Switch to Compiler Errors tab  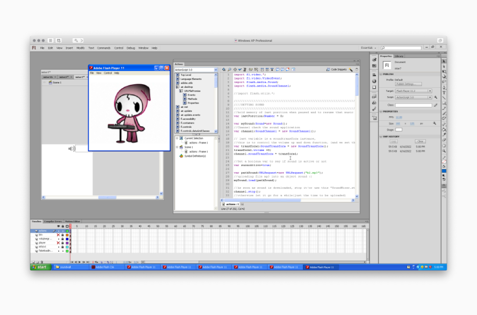pyautogui.click(x=53, y=222)
